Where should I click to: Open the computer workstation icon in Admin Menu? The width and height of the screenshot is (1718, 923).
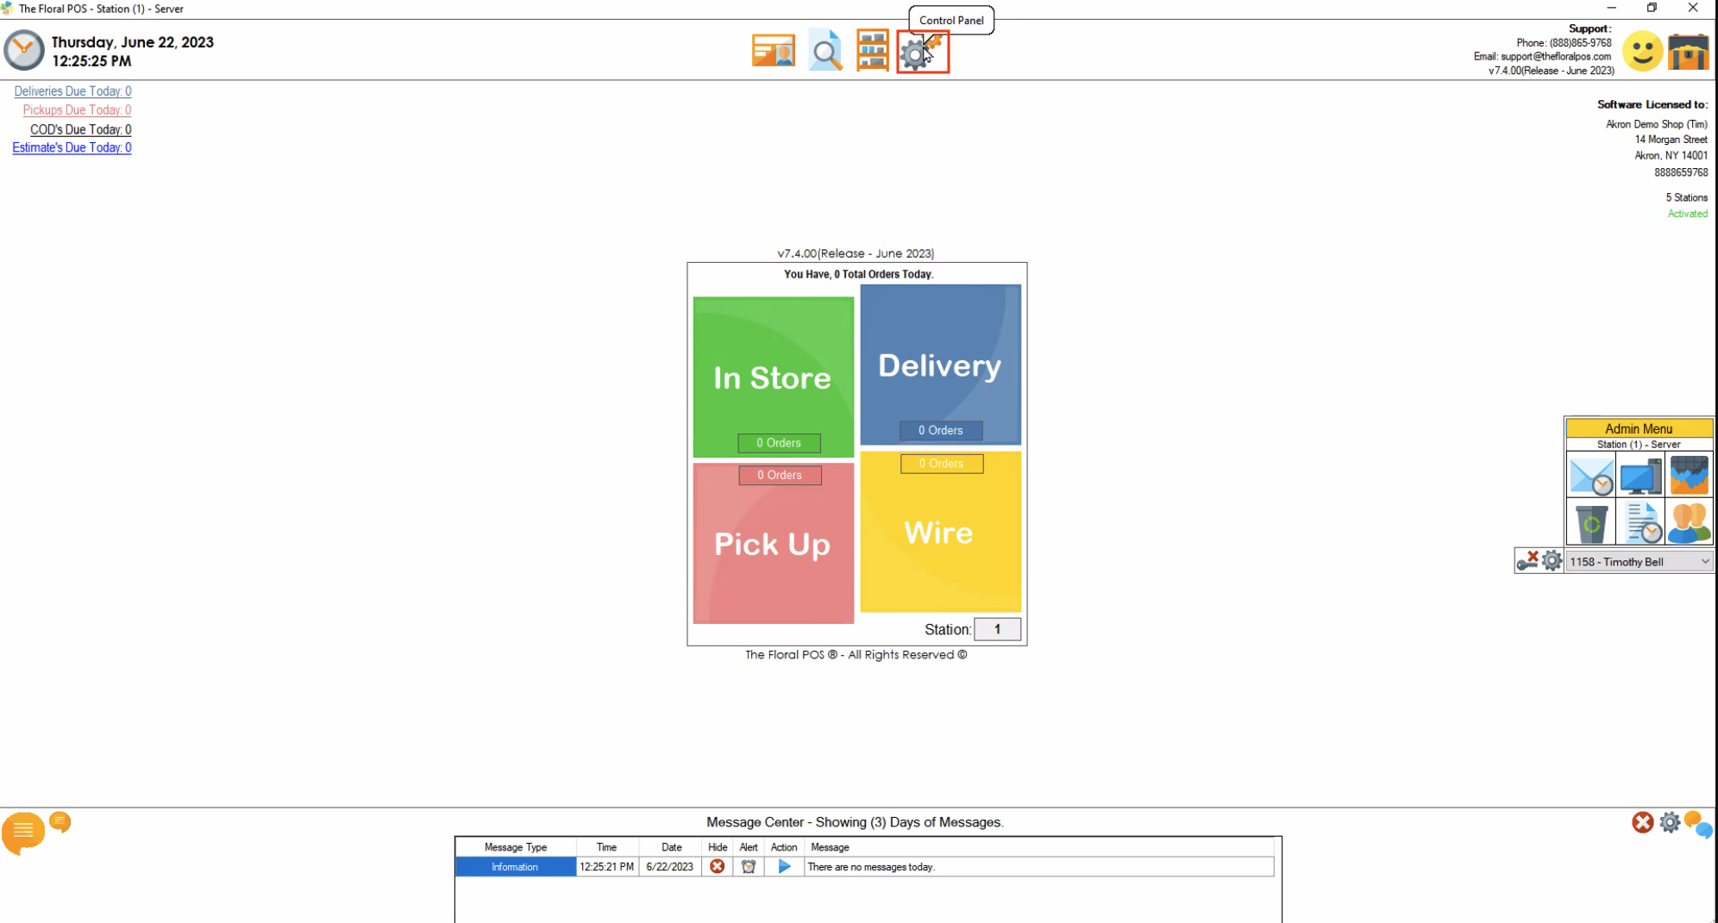1640,476
